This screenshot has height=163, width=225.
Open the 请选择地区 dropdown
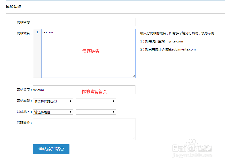(x=53, y=112)
